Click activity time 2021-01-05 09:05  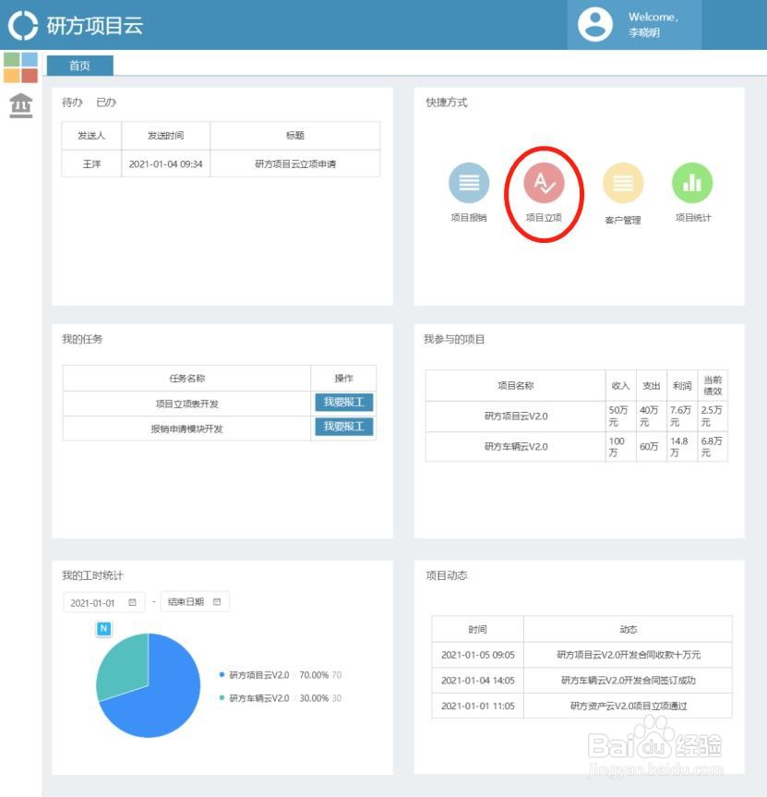tap(477, 655)
